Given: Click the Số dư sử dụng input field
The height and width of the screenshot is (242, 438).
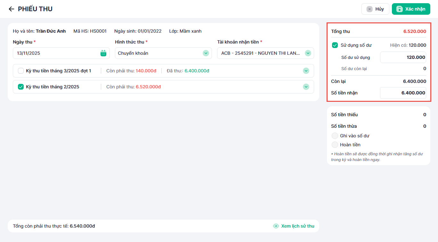Looking at the screenshot, I should 403,57.
